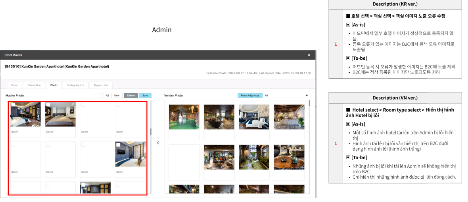Go to the Region Lists tab

point(101,85)
